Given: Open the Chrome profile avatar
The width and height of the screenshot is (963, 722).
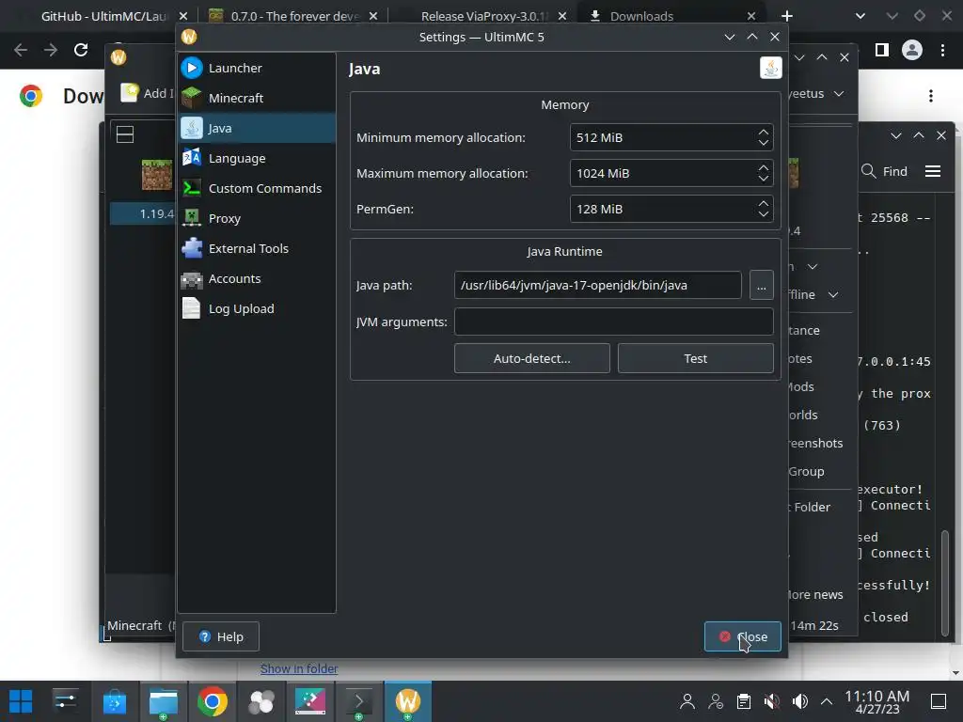Looking at the screenshot, I should point(912,50).
